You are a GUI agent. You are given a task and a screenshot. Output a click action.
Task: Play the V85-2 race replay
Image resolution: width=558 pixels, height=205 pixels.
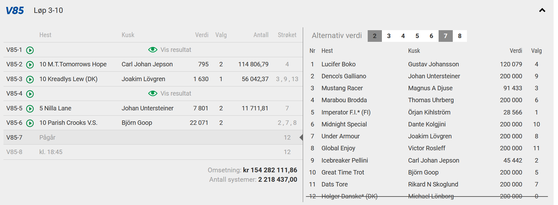pos(30,64)
